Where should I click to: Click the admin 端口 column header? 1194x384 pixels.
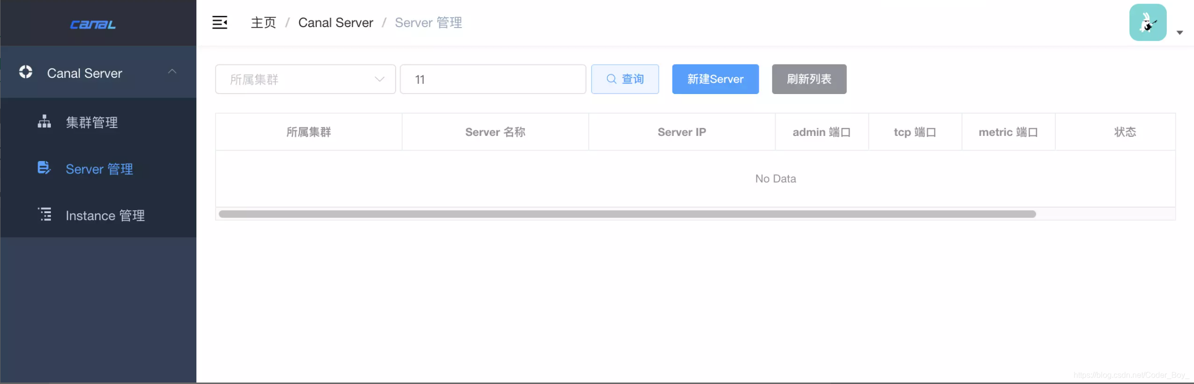point(821,132)
